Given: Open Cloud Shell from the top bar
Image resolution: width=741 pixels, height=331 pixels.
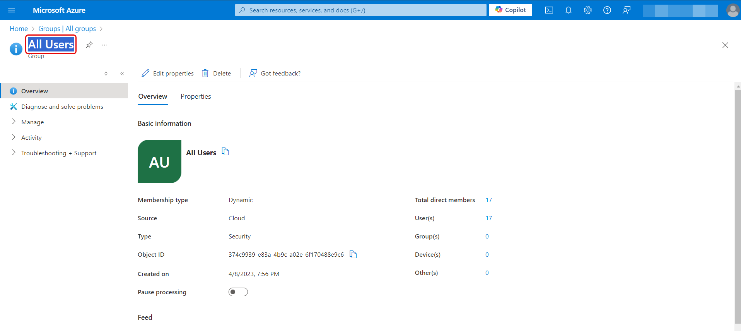Looking at the screenshot, I should tap(549, 10).
